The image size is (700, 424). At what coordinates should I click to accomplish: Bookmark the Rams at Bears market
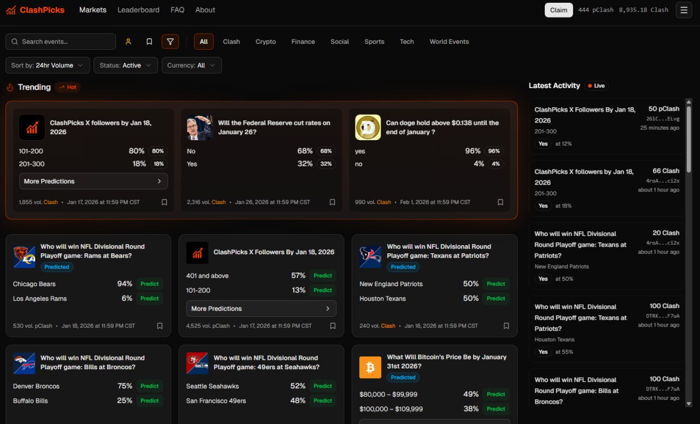coord(160,326)
